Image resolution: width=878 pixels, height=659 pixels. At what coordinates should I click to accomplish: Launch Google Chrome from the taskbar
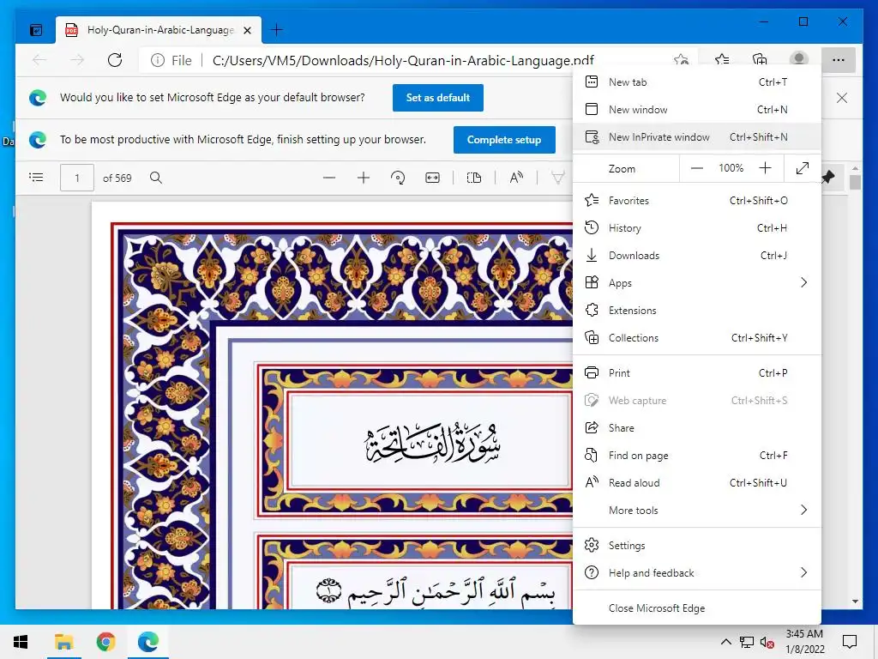point(105,642)
